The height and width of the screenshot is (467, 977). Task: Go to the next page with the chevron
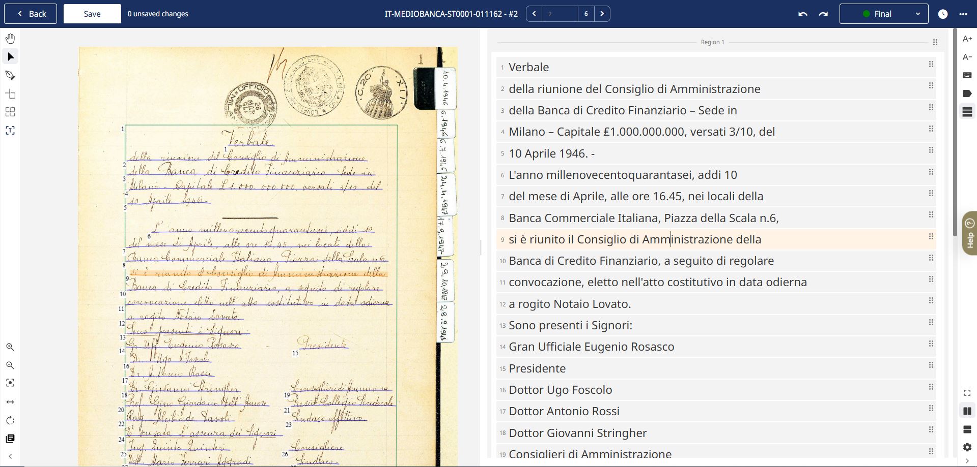602,14
